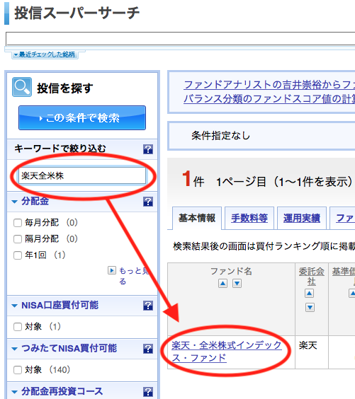Collapse the 分配金再投資コース section
Viewport: 355px width, 399px height.
click(15, 392)
